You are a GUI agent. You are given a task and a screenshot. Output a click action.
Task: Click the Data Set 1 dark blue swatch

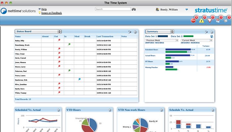point(163,36)
